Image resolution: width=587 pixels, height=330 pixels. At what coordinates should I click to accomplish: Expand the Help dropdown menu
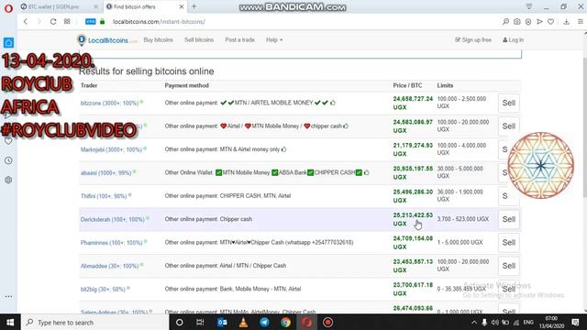click(x=274, y=39)
